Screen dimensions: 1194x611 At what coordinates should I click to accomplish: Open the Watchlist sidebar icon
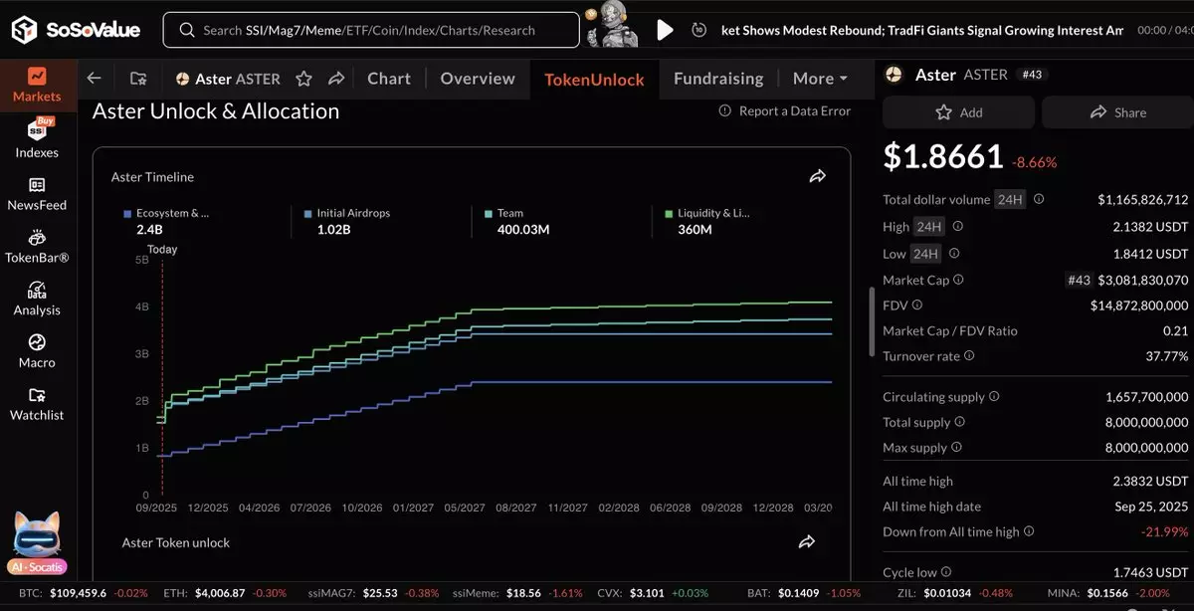37,404
